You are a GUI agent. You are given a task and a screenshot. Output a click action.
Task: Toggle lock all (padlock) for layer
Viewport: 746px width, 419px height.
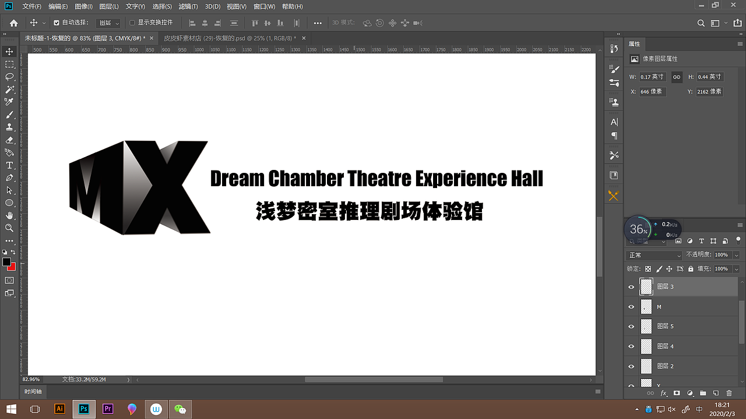coord(691,269)
